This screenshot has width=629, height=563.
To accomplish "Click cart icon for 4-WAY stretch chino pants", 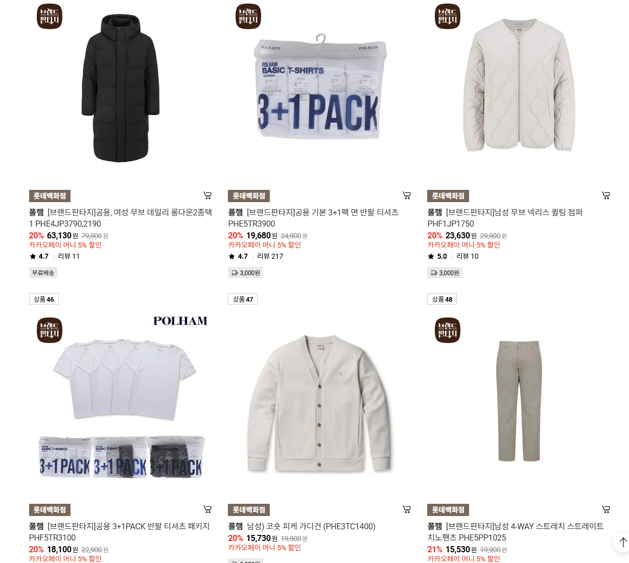I will 606,509.
